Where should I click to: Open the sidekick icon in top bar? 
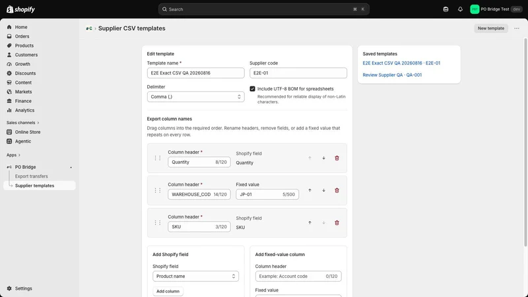445,9
